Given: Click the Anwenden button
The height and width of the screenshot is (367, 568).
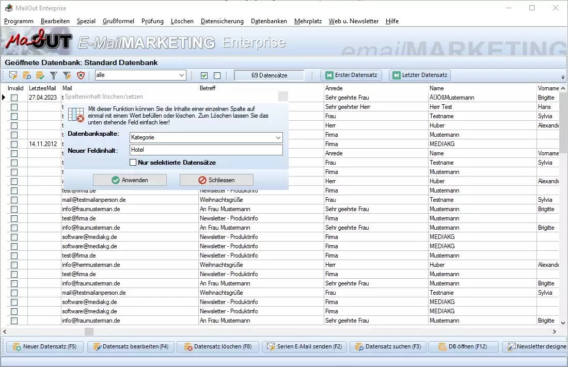Looking at the screenshot, I should (x=130, y=180).
